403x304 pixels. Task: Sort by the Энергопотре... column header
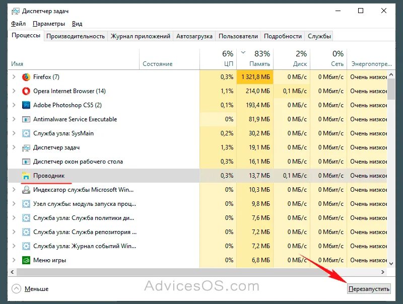[x=371, y=59]
